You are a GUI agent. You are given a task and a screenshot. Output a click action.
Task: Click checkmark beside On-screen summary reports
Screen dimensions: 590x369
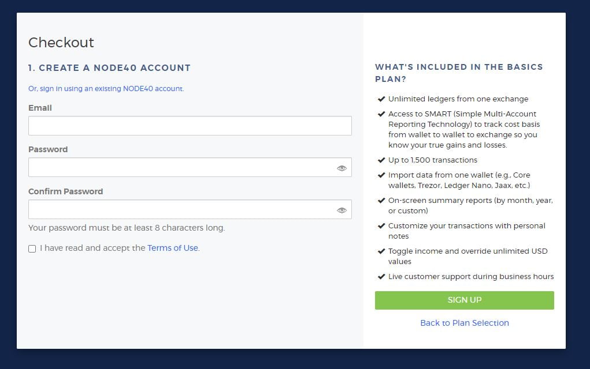click(x=381, y=201)
